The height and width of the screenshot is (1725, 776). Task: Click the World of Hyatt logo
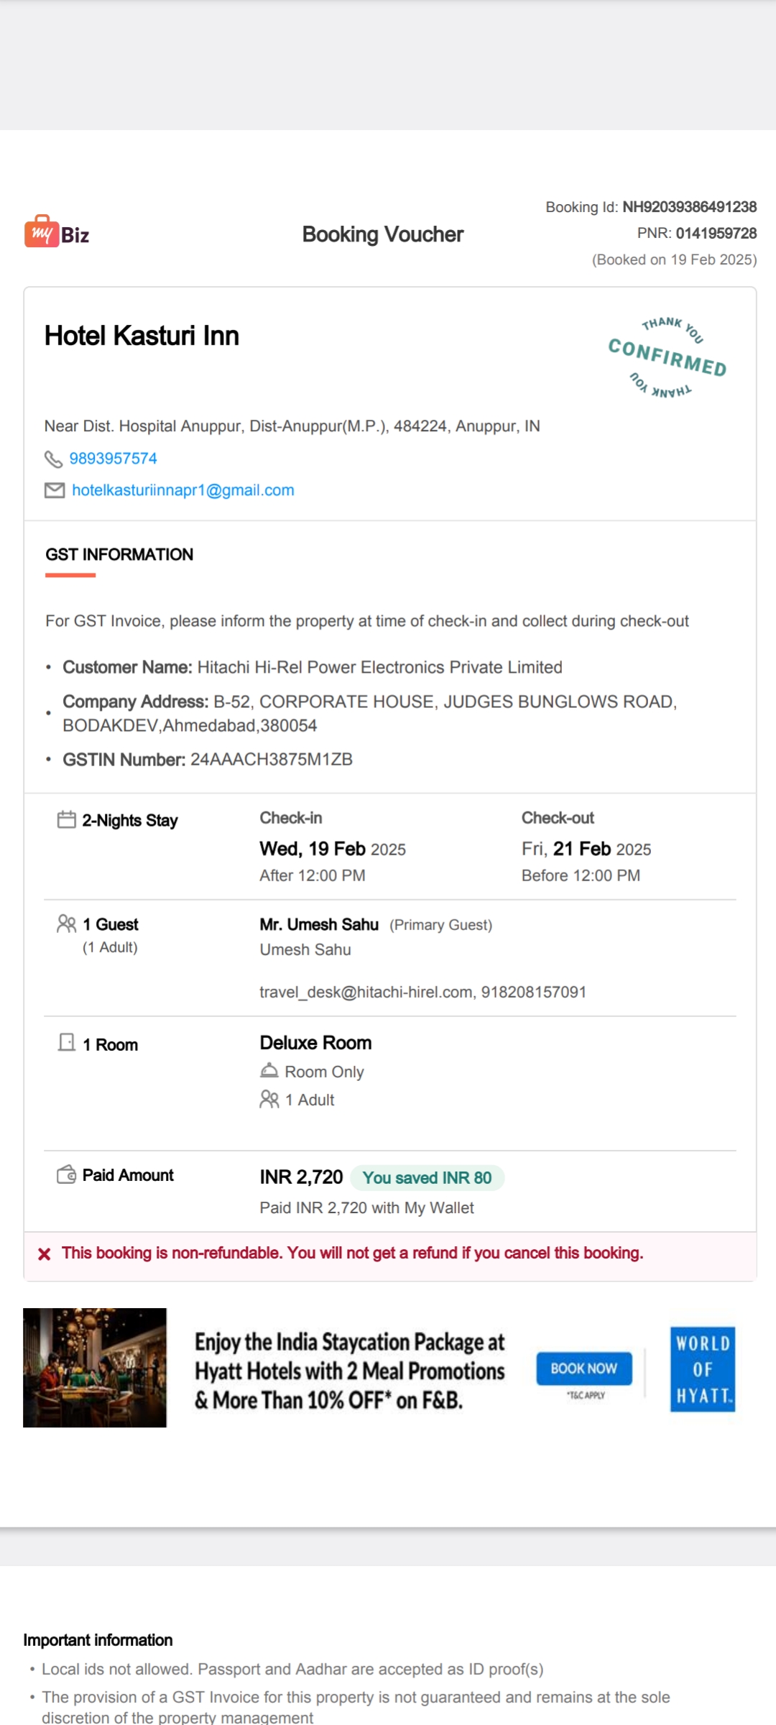click(x=703, y=1369)
